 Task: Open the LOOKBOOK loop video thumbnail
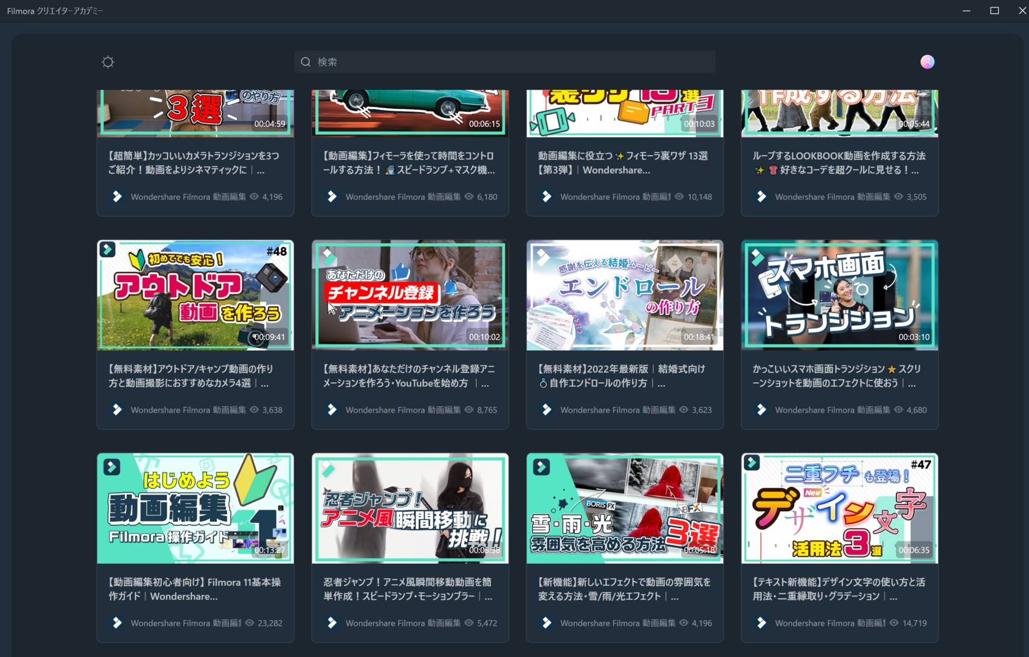click(x=840, y=113)
